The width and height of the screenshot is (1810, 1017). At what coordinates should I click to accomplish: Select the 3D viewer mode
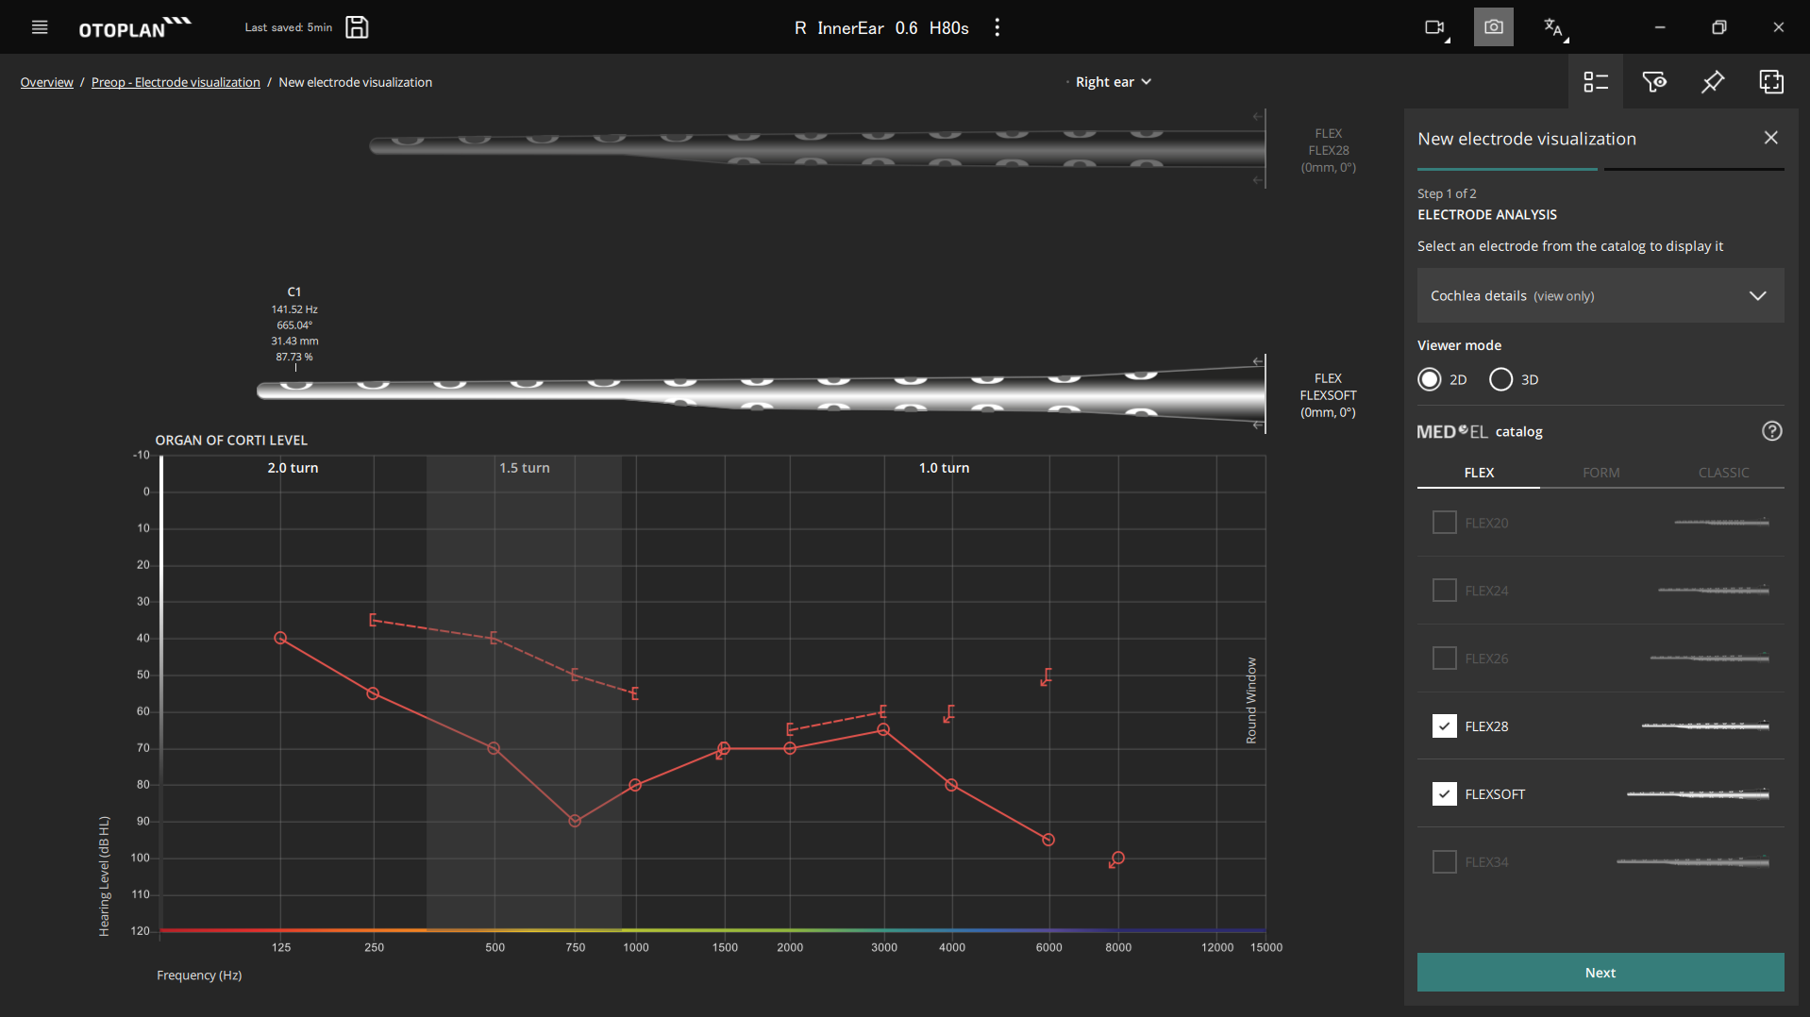point(1500,379)
